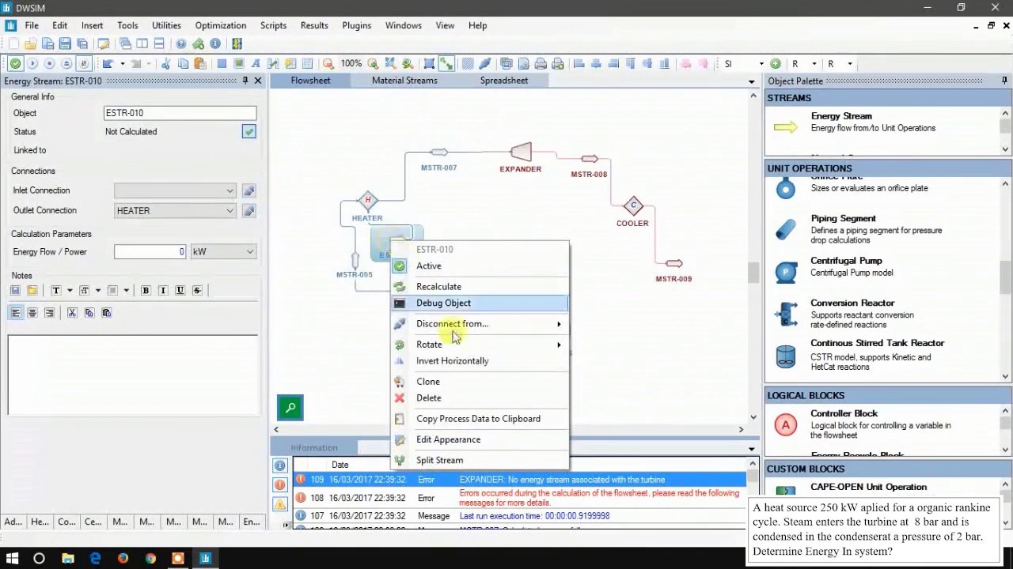Pick the Centrifugal Pump icon from the palette

786,273
